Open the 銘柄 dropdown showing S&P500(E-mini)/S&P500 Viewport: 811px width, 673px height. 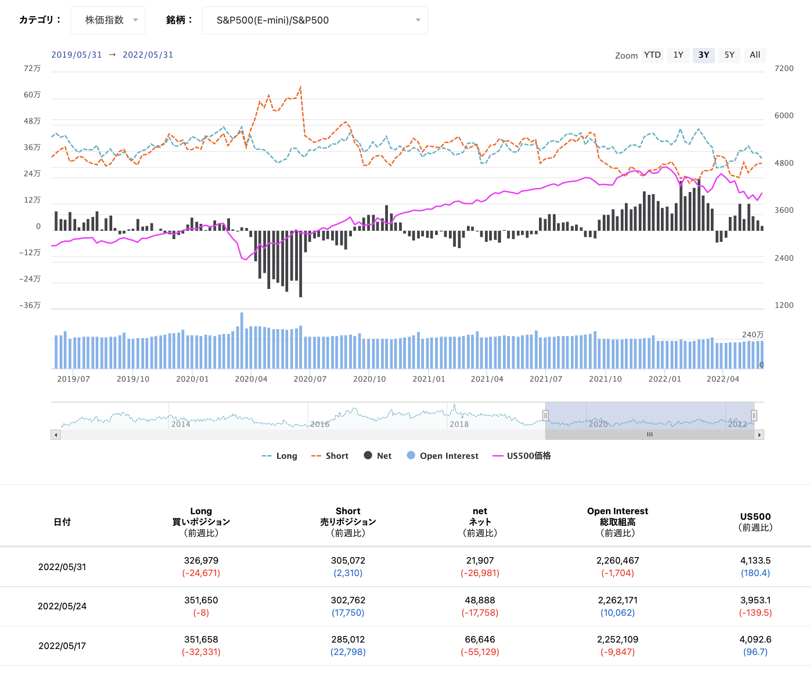click(x=315, y=20)
